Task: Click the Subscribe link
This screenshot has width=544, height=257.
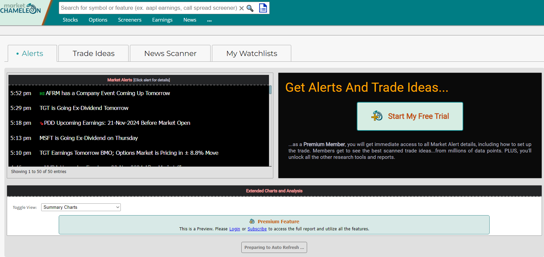Action: click(257, 229)
